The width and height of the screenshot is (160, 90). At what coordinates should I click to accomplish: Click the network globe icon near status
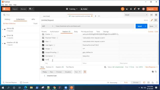pyautogui.click(x=105, y=67)
